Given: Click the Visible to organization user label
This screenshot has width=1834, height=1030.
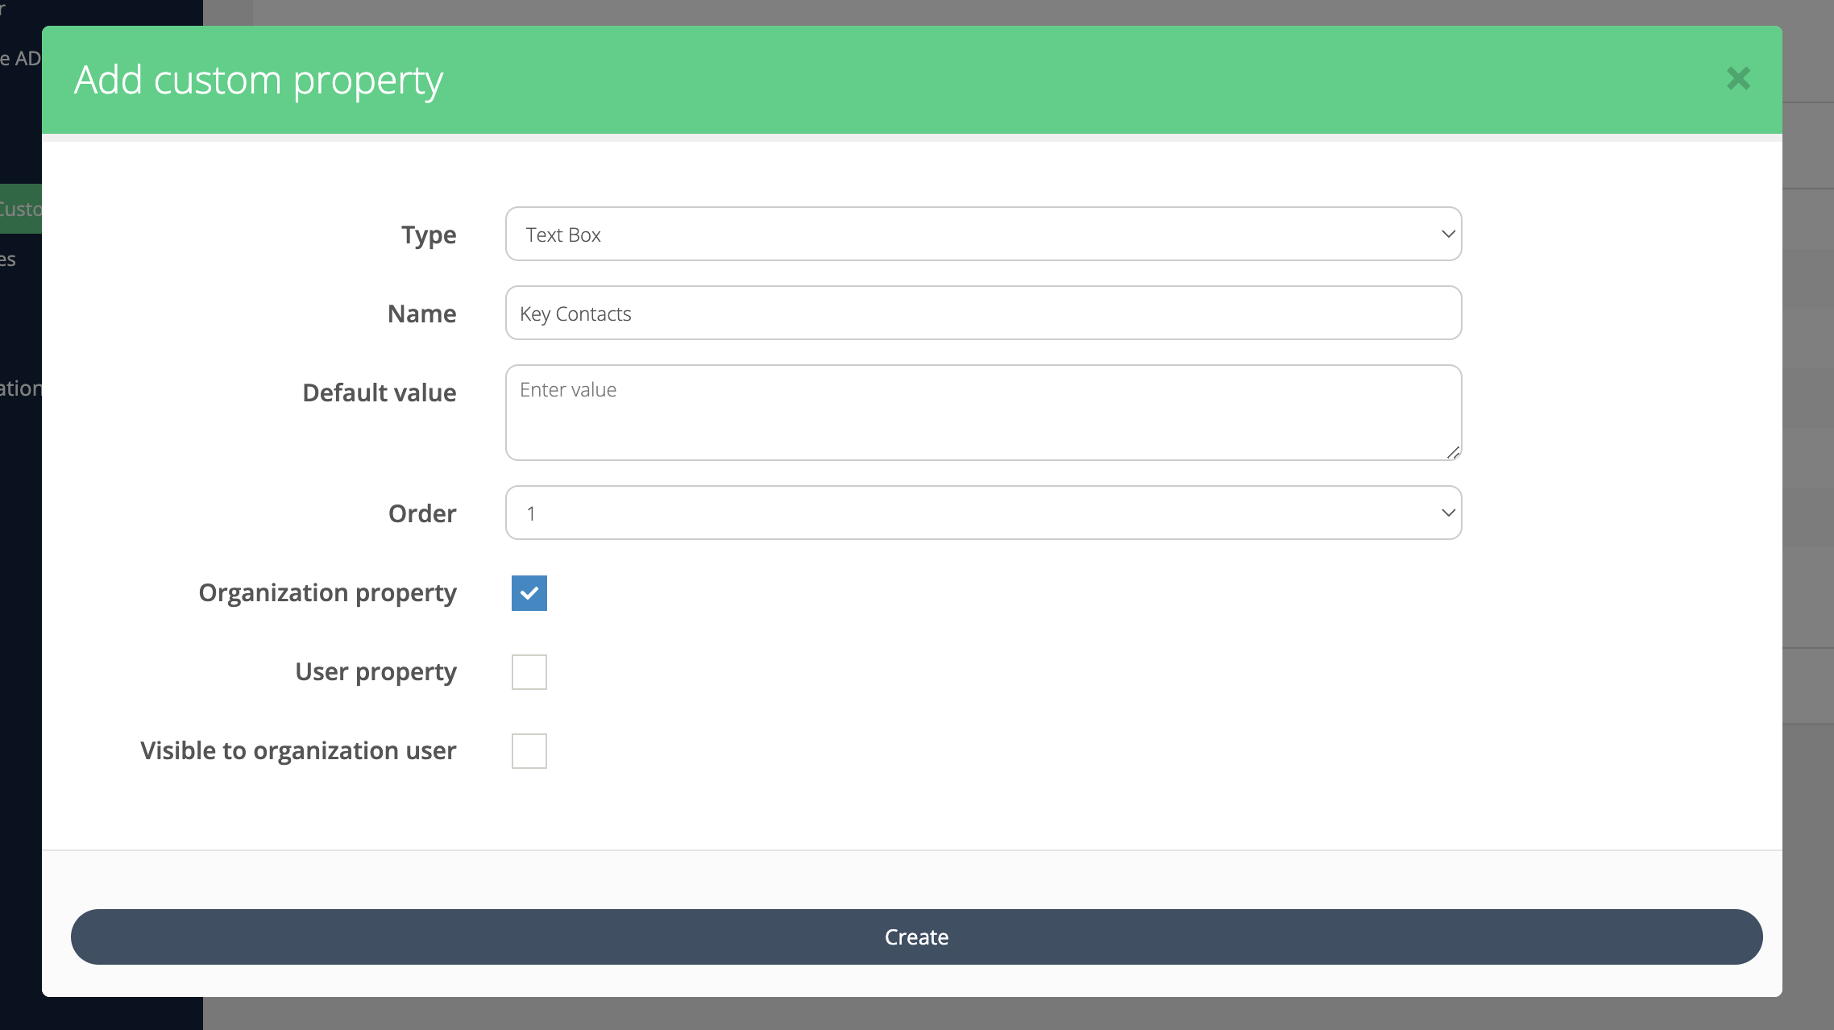Looking at the screenshot, I should [x=298, y=751].
